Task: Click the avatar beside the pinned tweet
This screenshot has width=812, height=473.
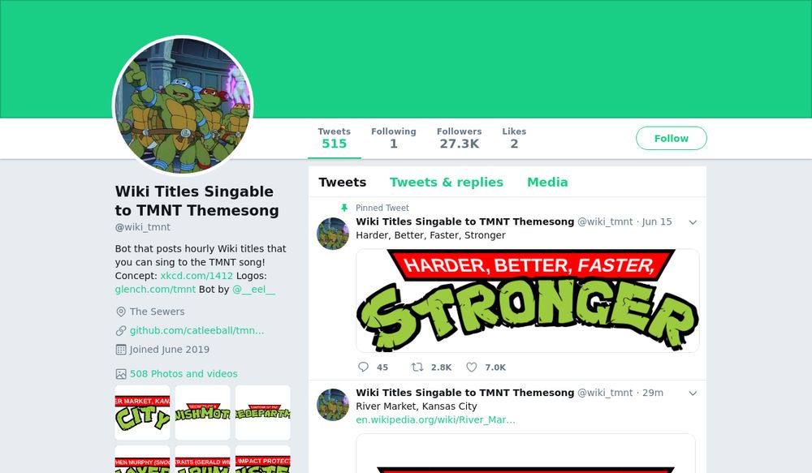Action: pos(333,234)
